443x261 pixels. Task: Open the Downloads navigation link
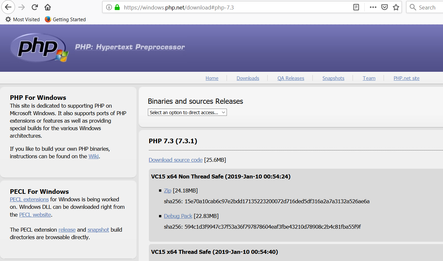pos(248,78)
